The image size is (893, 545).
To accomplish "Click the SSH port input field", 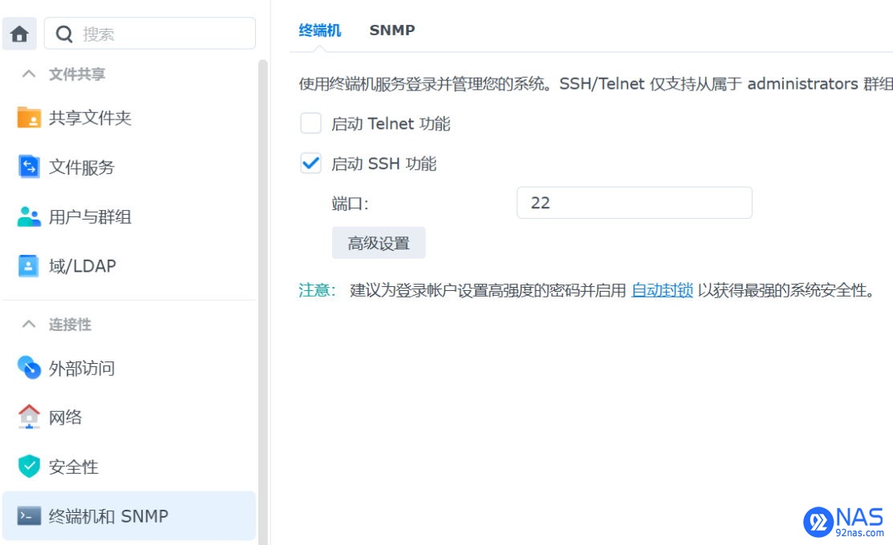I will (x=635, y=203).
